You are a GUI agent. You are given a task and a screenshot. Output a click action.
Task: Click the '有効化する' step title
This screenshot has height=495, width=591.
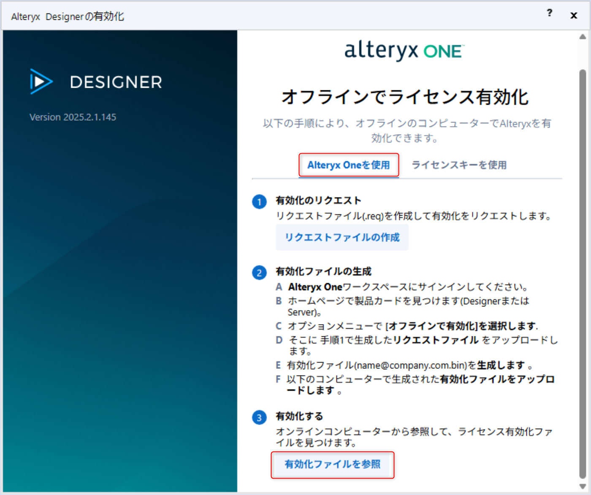(x=299, y=416)
